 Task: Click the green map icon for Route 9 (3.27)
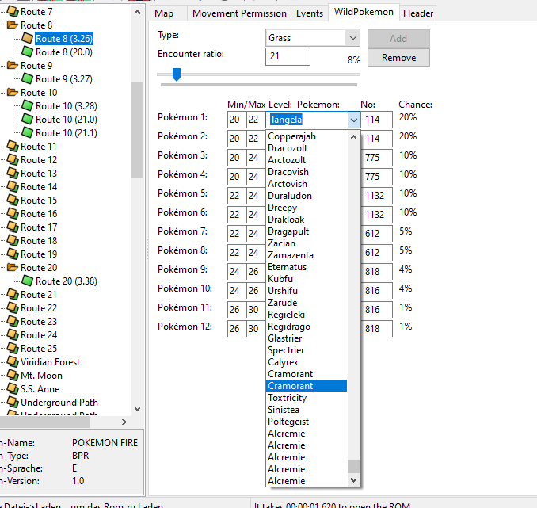[x=27, y=79]
